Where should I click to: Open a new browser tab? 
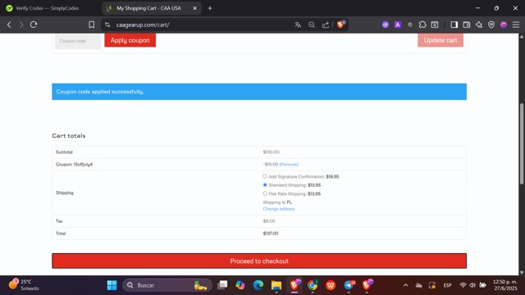(x=210, y=8)
